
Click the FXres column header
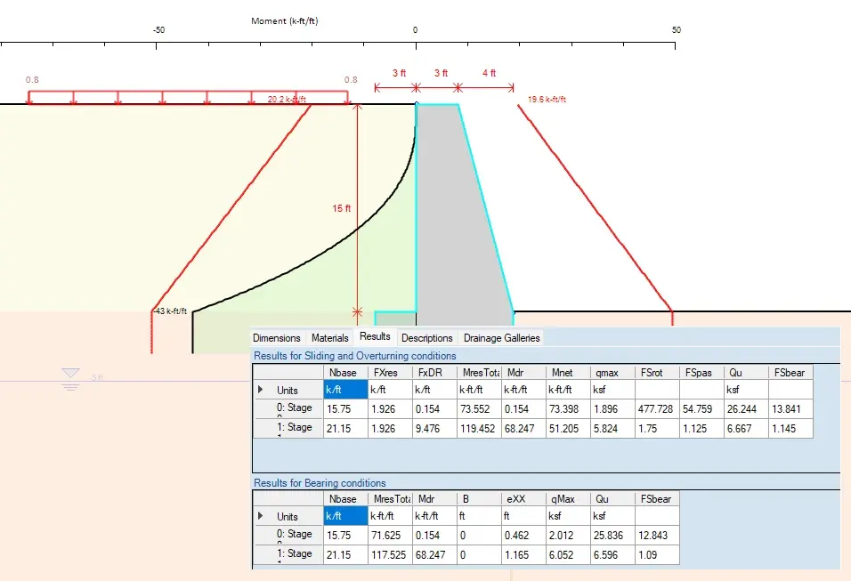coord(390,373)
